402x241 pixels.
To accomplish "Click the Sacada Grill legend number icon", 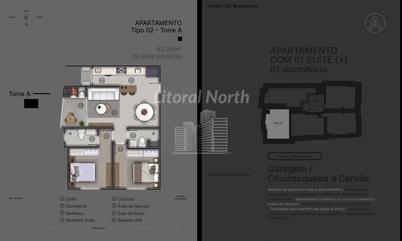I will 113,220.
